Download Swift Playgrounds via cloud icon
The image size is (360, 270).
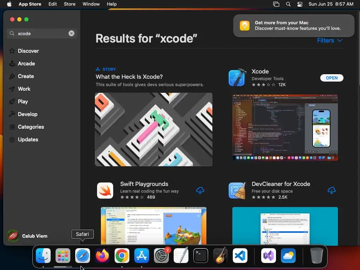coord(200,190)
